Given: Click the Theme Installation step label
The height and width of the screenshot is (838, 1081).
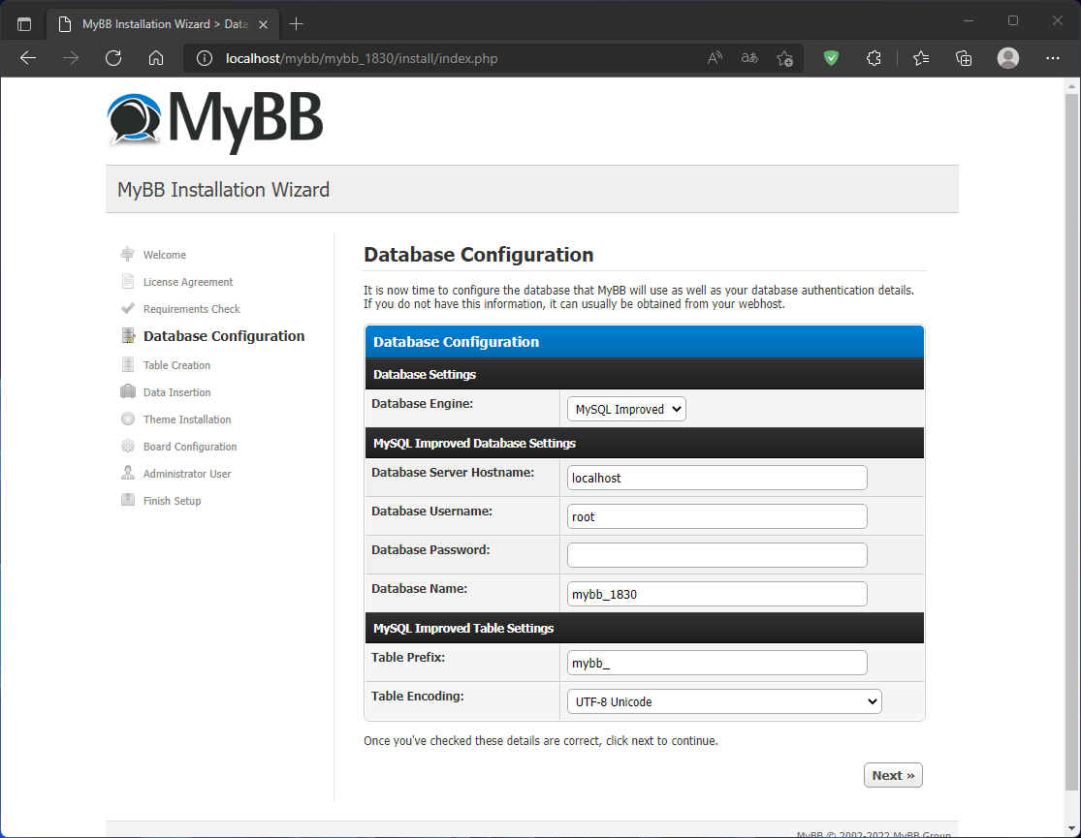Looking at the screenshot, I should pos(187,419).
